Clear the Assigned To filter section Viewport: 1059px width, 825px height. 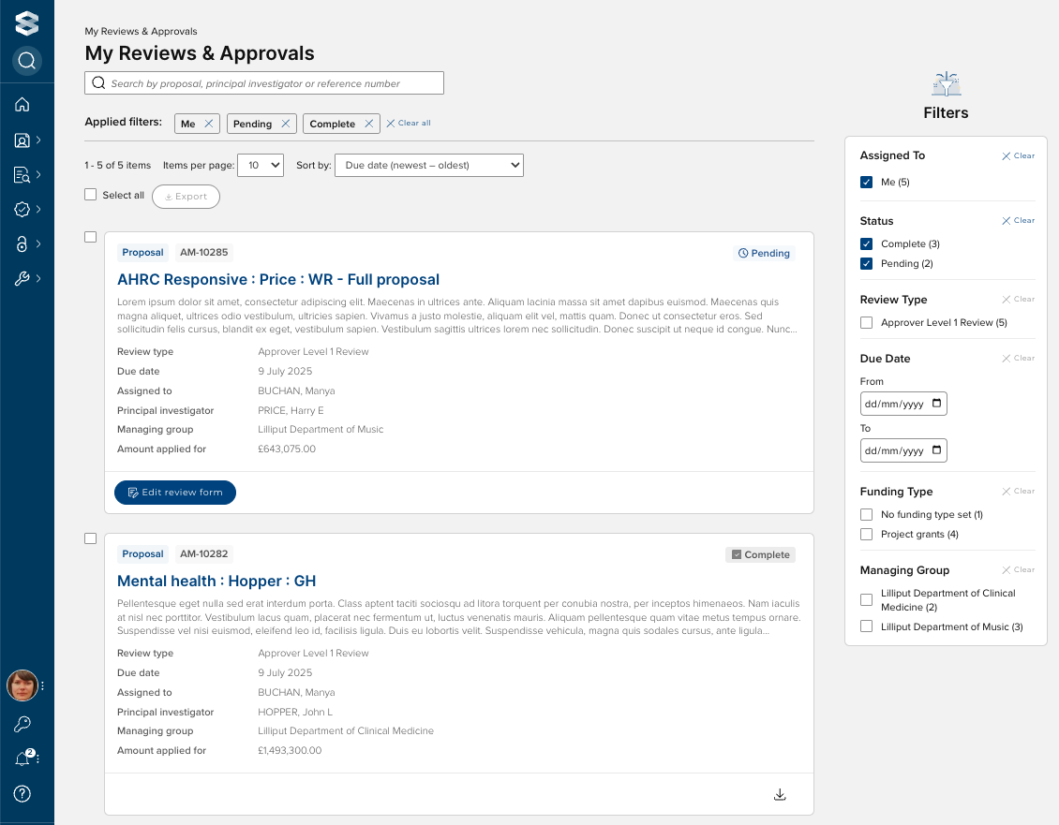point(1019,156)
